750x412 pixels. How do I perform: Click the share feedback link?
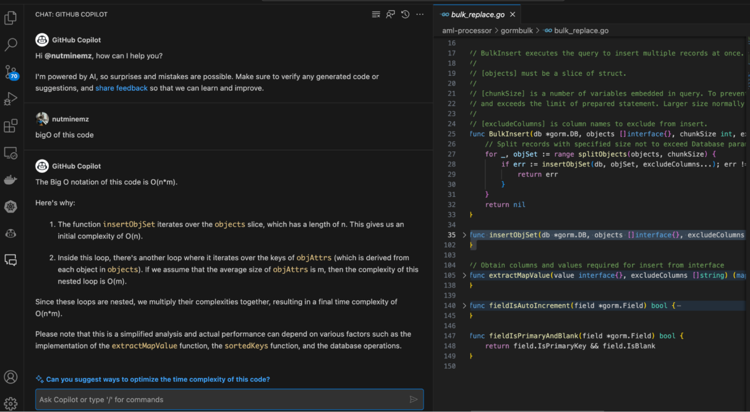point(122,88)
